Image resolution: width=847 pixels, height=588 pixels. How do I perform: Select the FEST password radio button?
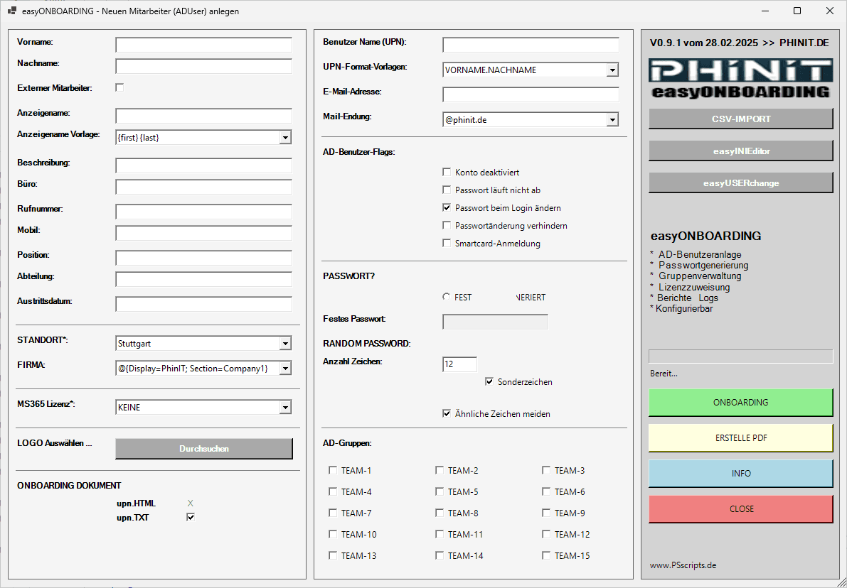tap(447, 297)
